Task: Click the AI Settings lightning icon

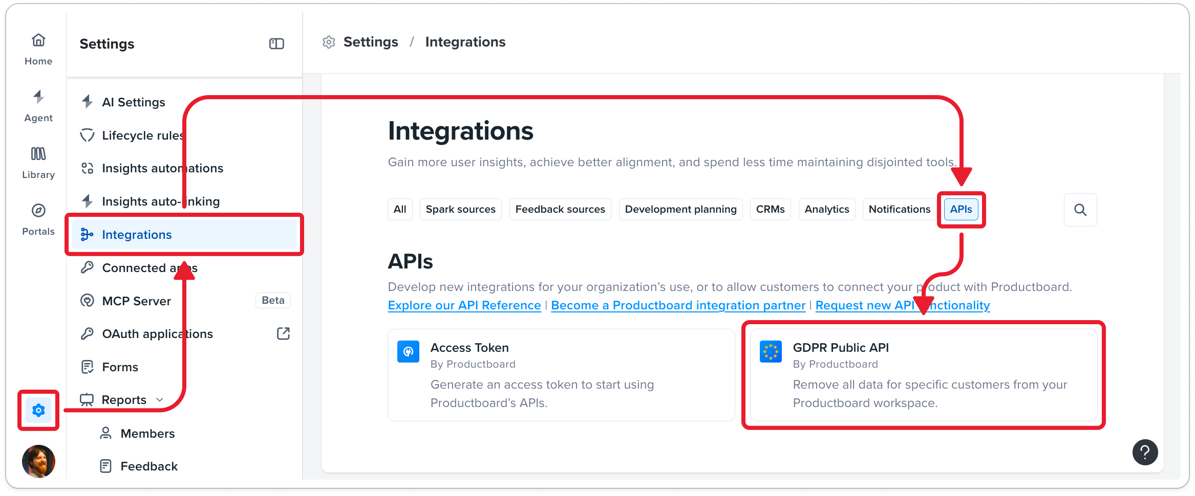Action: point(88,102)
